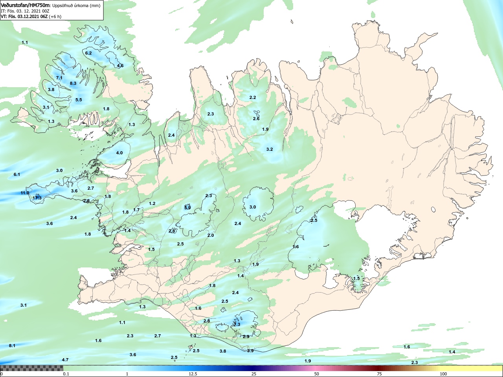Click the 4.0 precipitation value

point(119,153)
